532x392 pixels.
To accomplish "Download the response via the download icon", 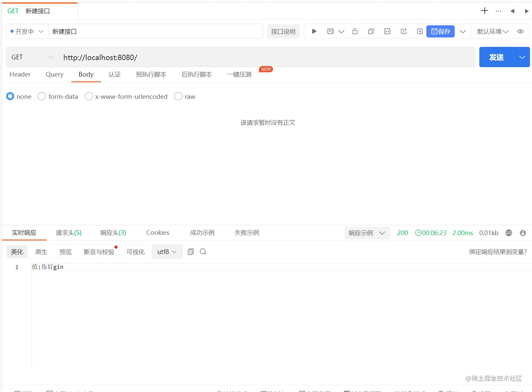I will [523, 232].
